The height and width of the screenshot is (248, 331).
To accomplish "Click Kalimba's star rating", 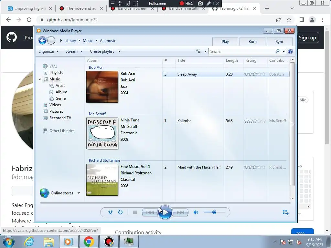I will tap(255, 121).
